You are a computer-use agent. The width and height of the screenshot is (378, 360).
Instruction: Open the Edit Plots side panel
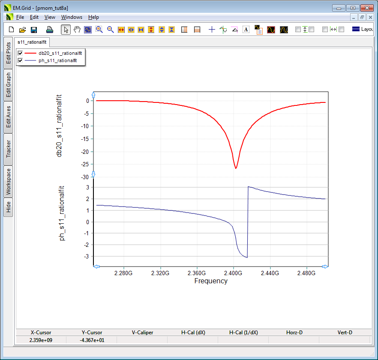point(9,53)
